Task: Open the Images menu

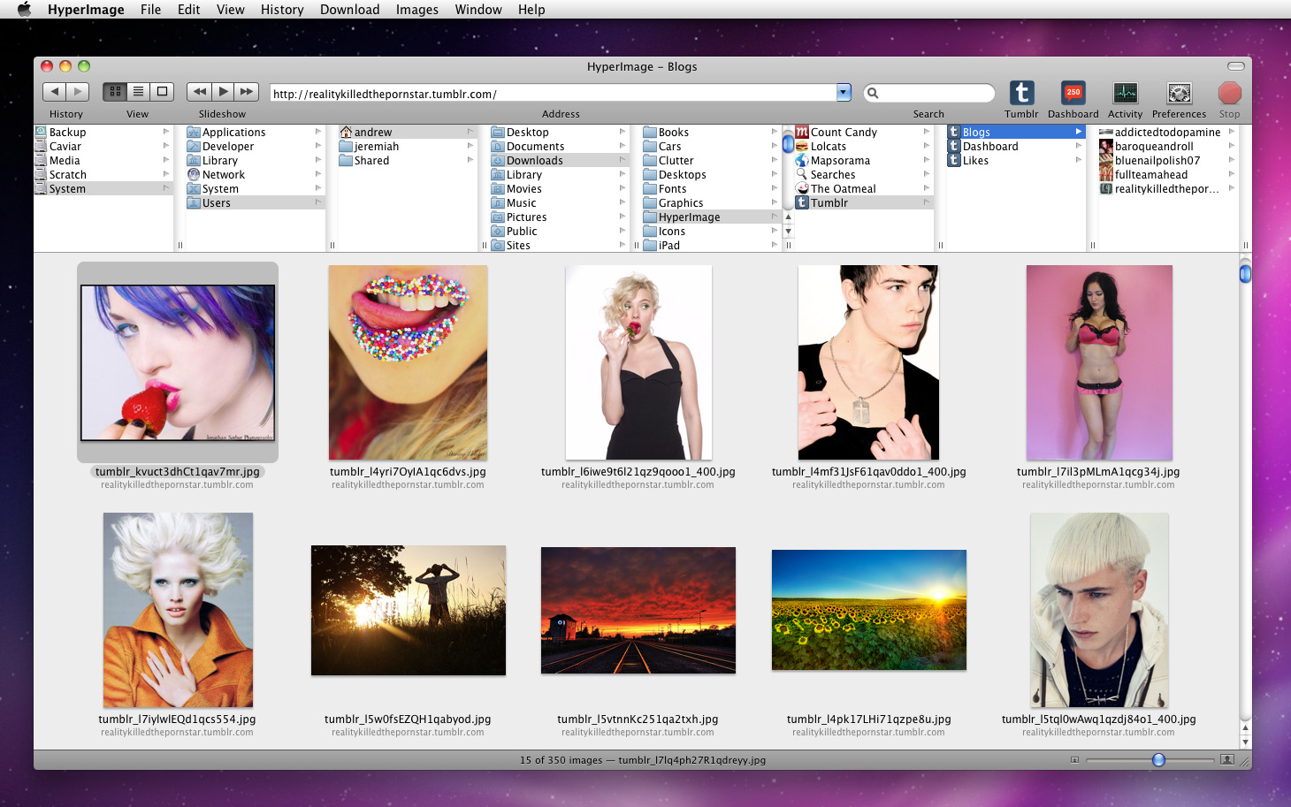Action: pyautogui.click(x=416, y=10)
